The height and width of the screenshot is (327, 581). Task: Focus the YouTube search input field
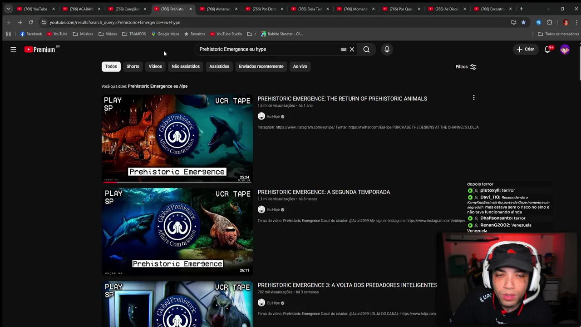click(x=268, y=49)
